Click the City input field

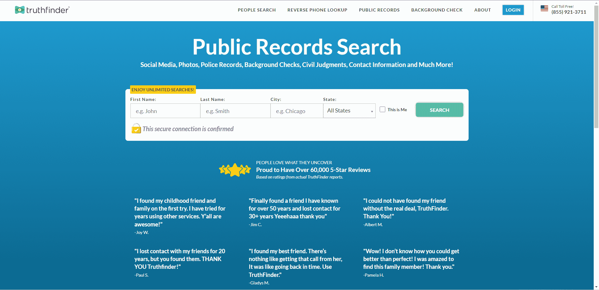[x=296, y=111]
